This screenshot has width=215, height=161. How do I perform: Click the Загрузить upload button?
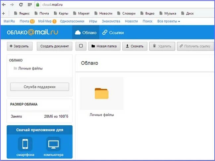(x=20, y=46)
